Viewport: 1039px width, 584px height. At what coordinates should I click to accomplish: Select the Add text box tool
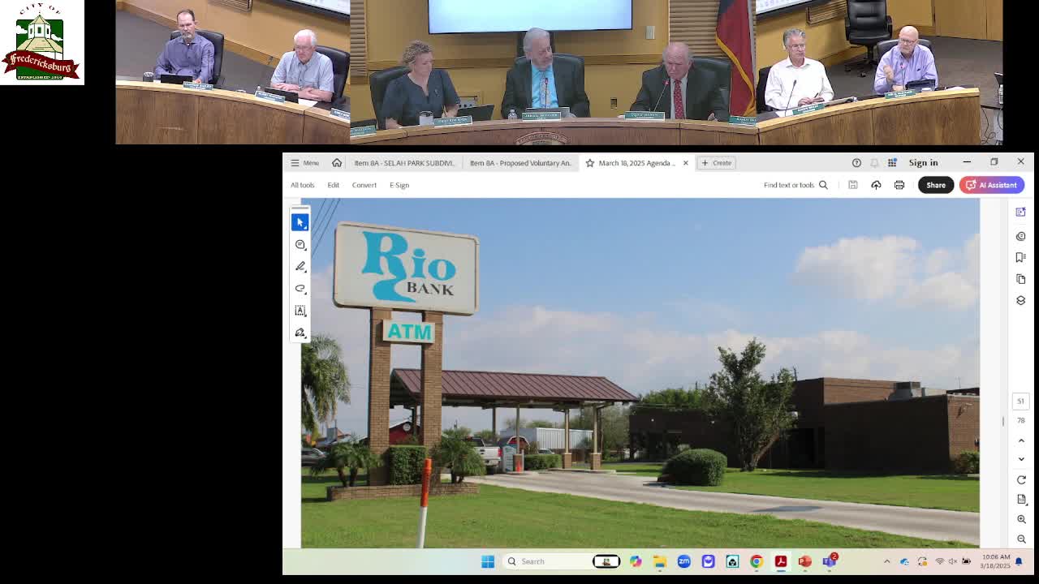(x=300, y=311)
